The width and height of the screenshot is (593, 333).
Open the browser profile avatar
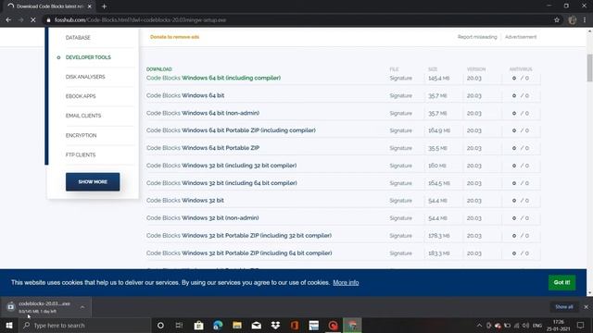tap(572, 20)
